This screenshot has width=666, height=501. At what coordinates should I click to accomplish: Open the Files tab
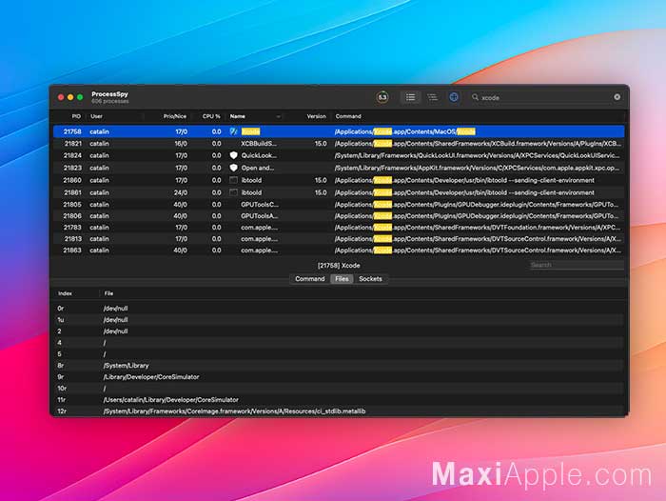click(342, 279)
